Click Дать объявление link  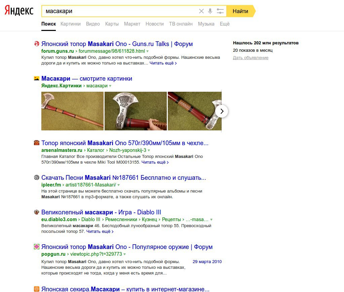(251, 58)
